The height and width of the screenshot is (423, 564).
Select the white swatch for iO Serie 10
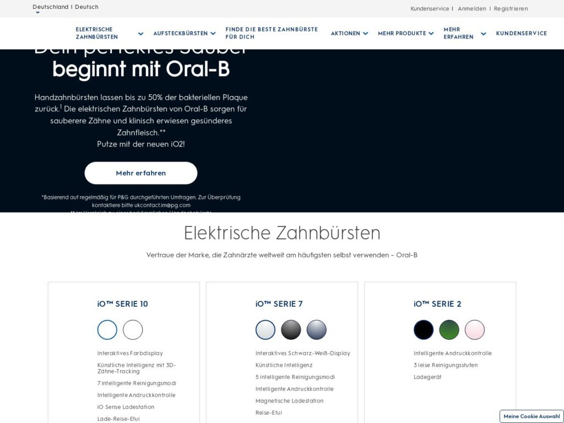point(133,330)
